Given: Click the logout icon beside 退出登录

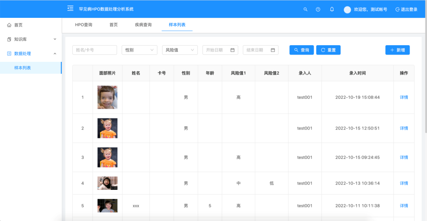Looking at the screenshot, I should 397,9.
